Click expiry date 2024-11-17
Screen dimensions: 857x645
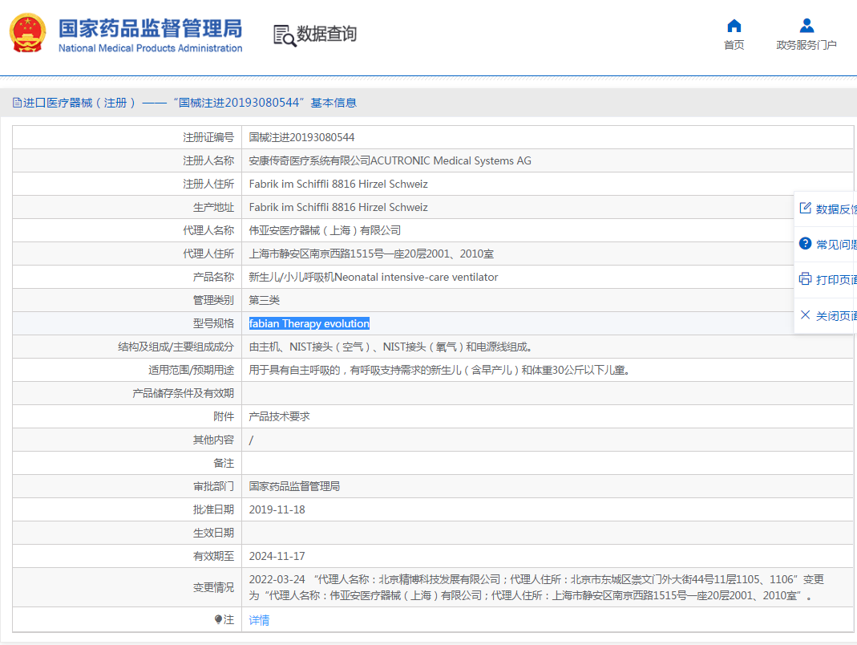[x=277, y=556]
